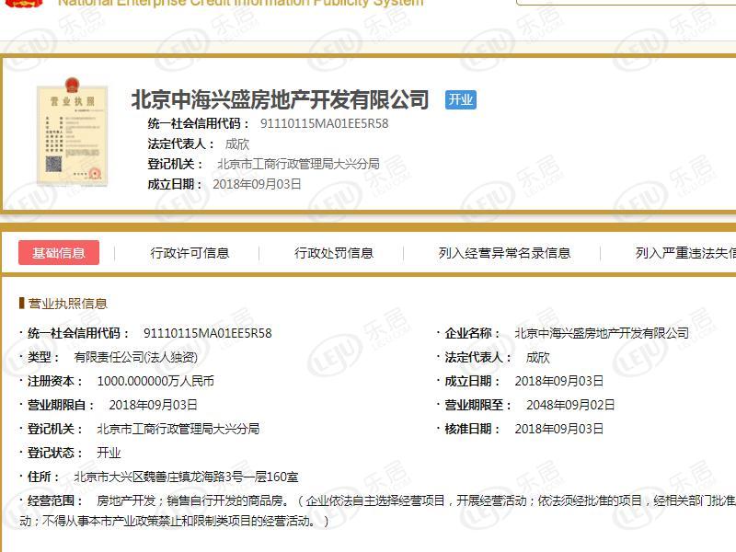736x552 pixels.
Task: Click 法定代表人 value 成欣 in license section
Action: 538,357
